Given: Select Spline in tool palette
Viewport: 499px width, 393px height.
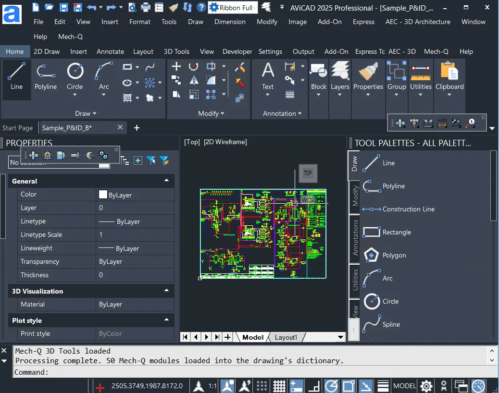Looking at the screenshot, I should (x=381, y=324).
